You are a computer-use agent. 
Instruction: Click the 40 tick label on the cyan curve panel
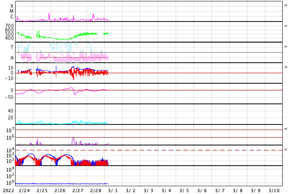11,111
